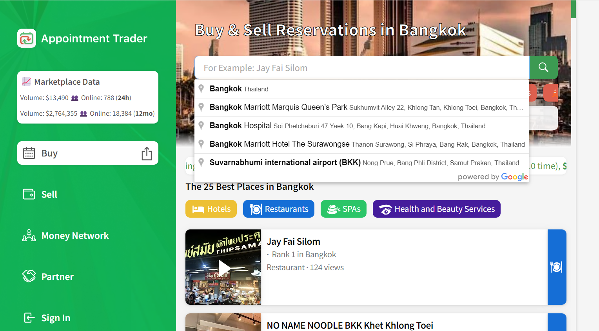This screenshot has width=599, height=331.
Task: Click the share icon beside Buy
Action: pyautogui.click(x=147, y=153)
